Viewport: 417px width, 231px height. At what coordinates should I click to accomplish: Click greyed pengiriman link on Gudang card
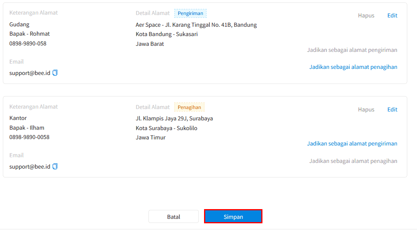352,50
